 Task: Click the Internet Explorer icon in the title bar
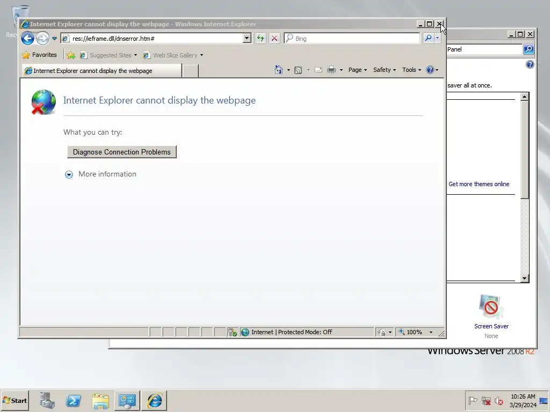[25, 24]
